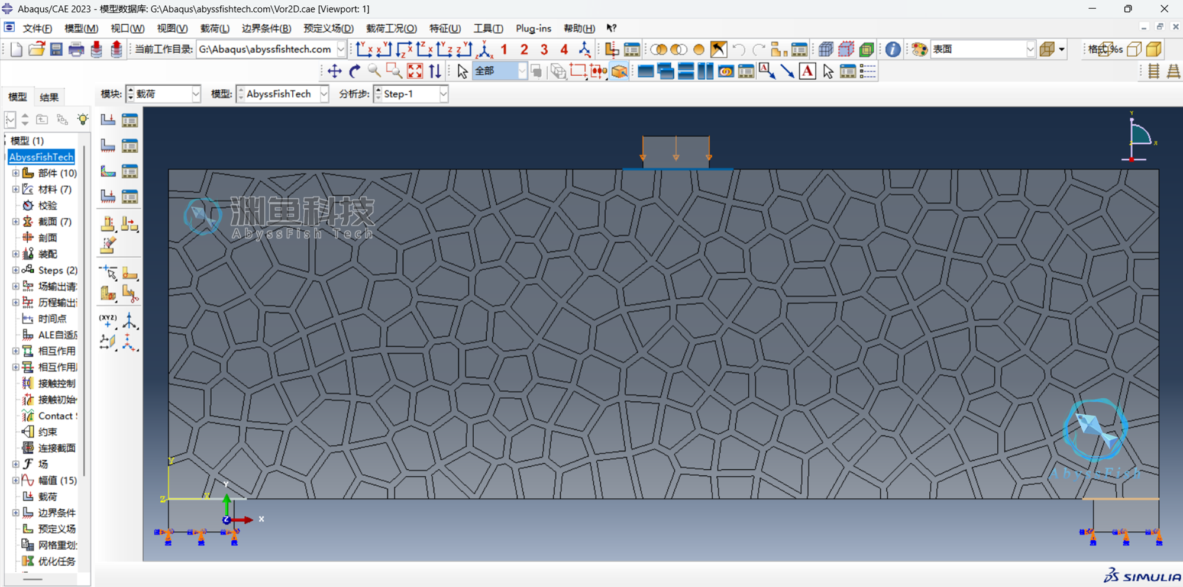Image resolution: width=1183 pixels, height=587 pixels.
Task: Expand the 截面 (7) tree node
Action: (x=15, y=222)
